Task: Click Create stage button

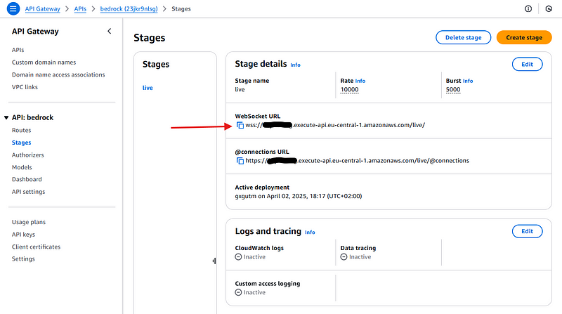Action: coord(523,37)
